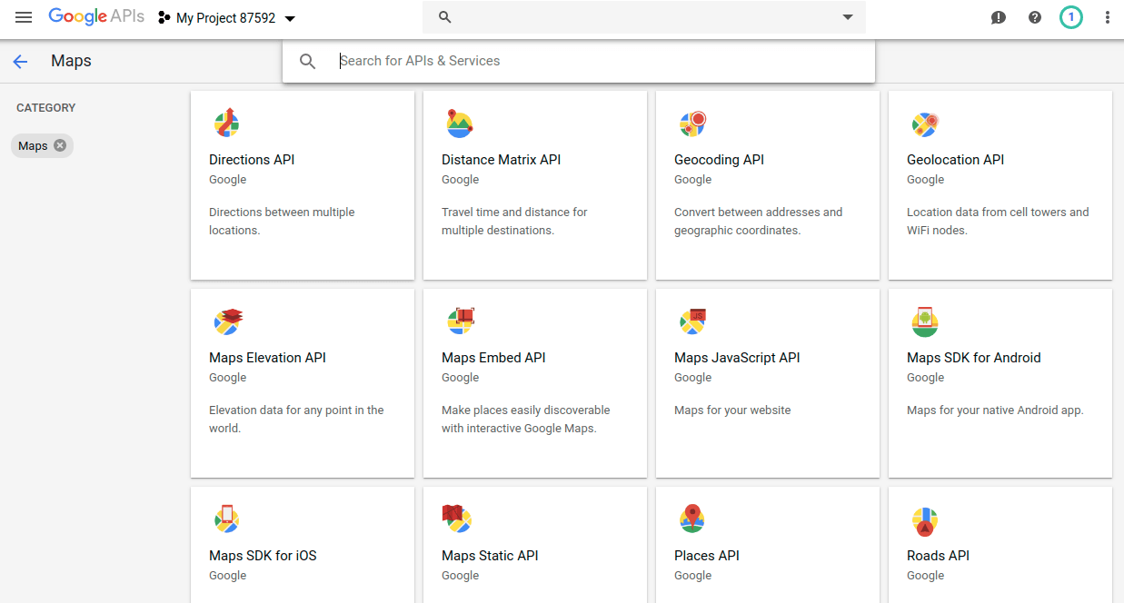Click the Maps Static API icon
This screenshot has height=603, width=1124.
pos(458,519)
